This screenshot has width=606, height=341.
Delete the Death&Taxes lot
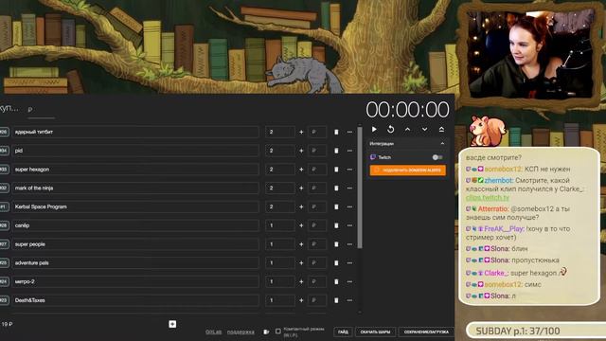pos(336,300)
